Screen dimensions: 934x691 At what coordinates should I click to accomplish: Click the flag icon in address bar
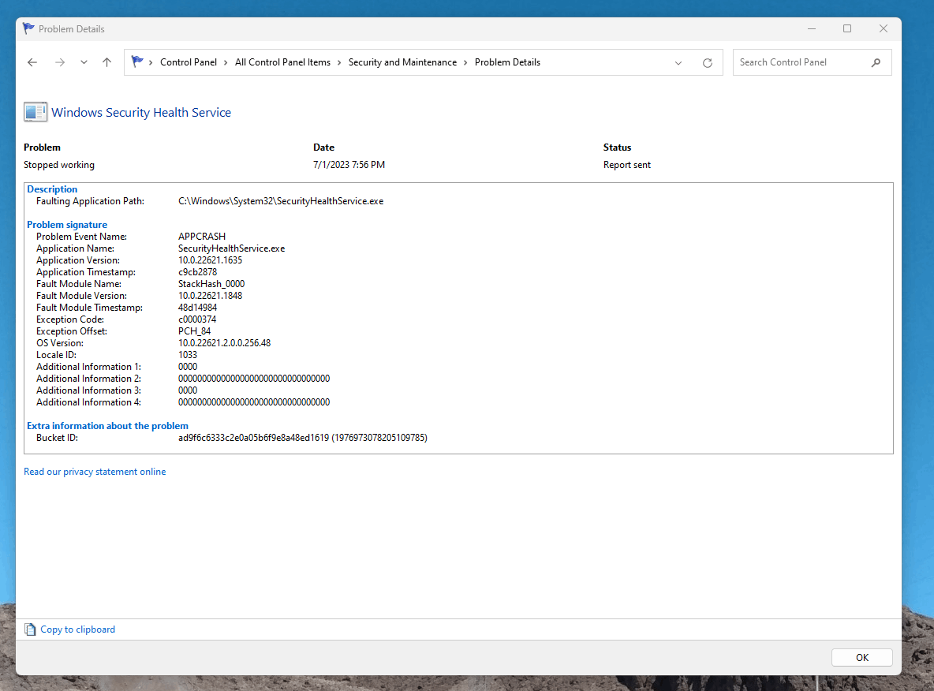point(137,62)
